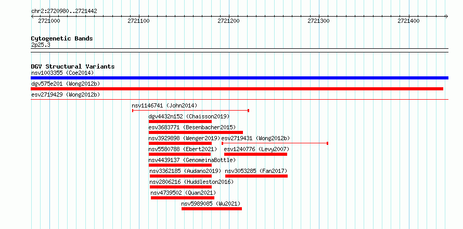Viewport: 463px width, 229px height.
Task: Open nsv5580788 (Ebert2021) variant label
Action: 183,149
